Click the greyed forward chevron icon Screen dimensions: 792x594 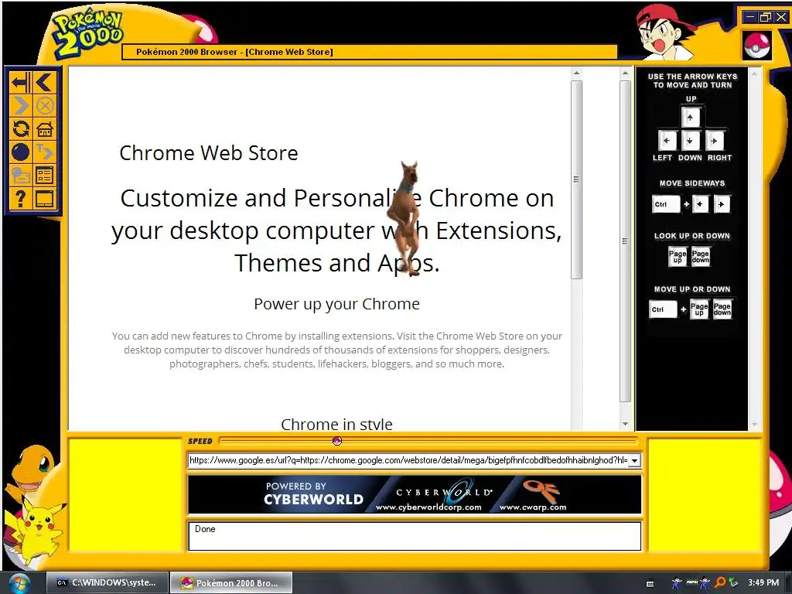point(21,105)
